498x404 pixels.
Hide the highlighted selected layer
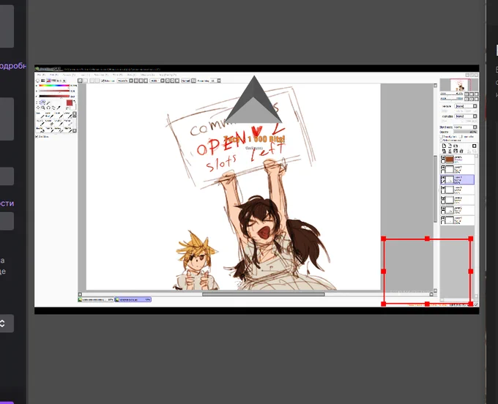tap(443, 177)
